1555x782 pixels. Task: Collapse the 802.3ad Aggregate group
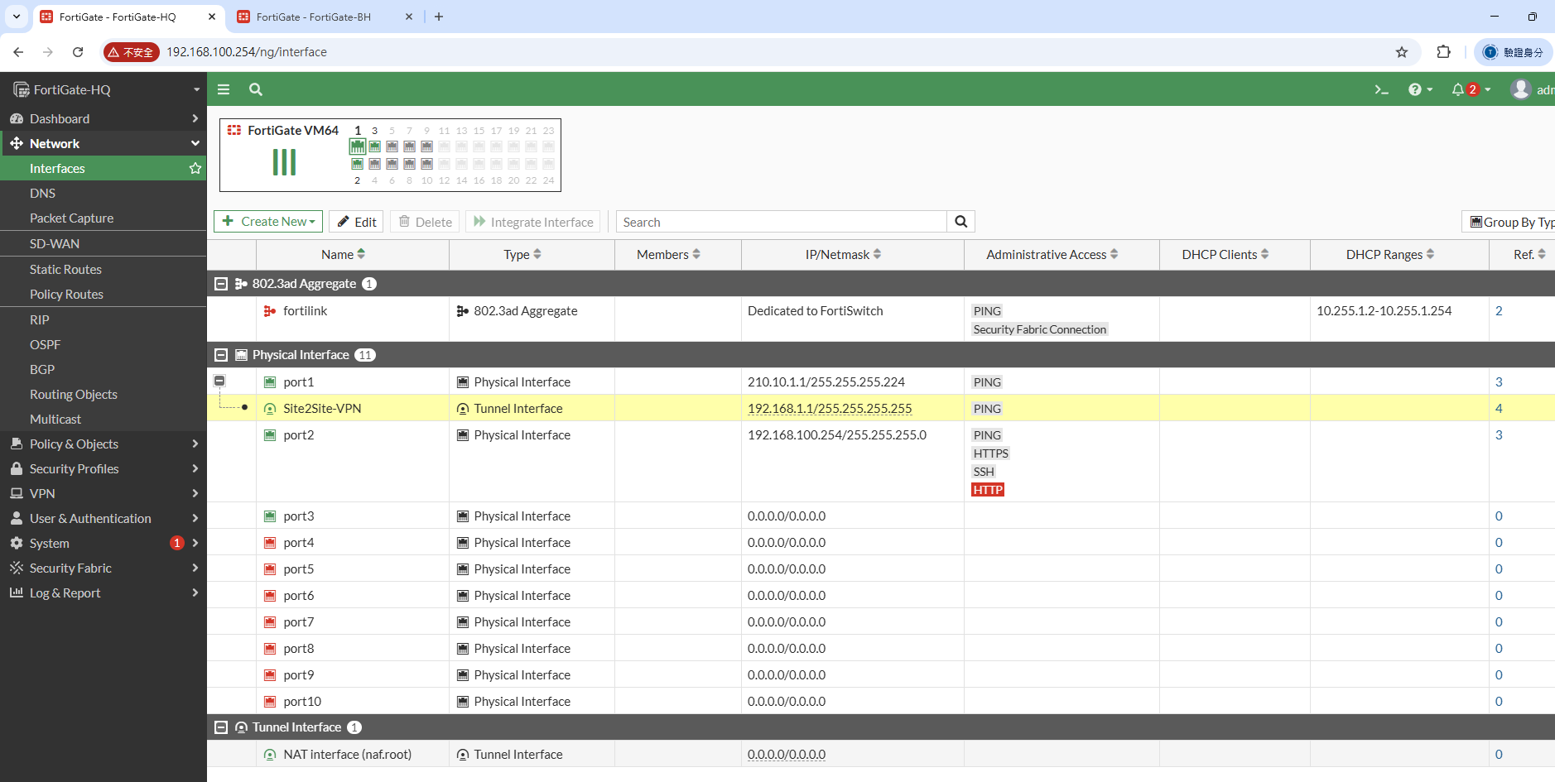point(221,284)
